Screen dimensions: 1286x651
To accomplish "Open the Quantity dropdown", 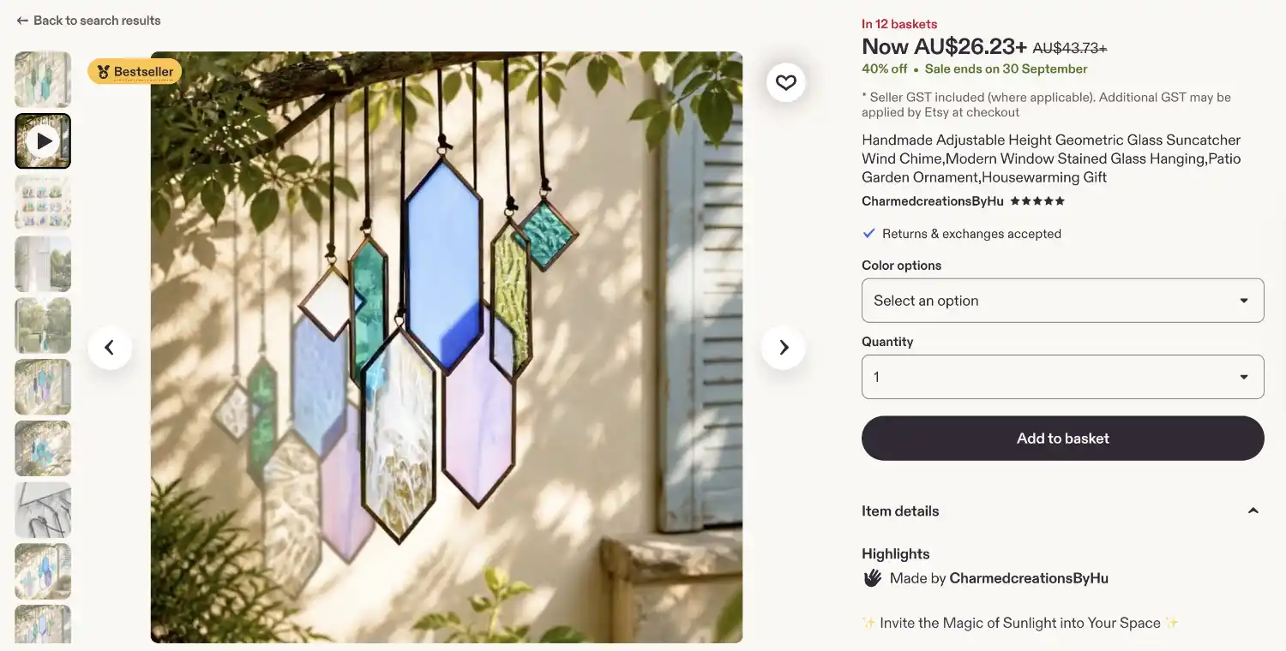I will tap(1063, 377).
